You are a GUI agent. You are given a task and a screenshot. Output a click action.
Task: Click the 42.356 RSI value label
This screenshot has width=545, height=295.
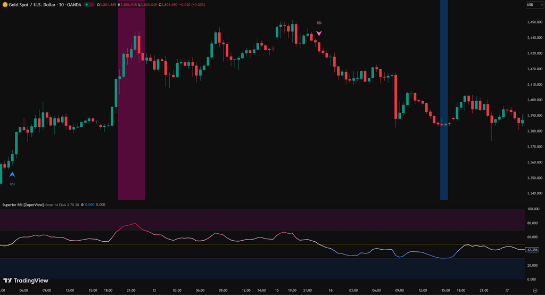tap(532, 249)
